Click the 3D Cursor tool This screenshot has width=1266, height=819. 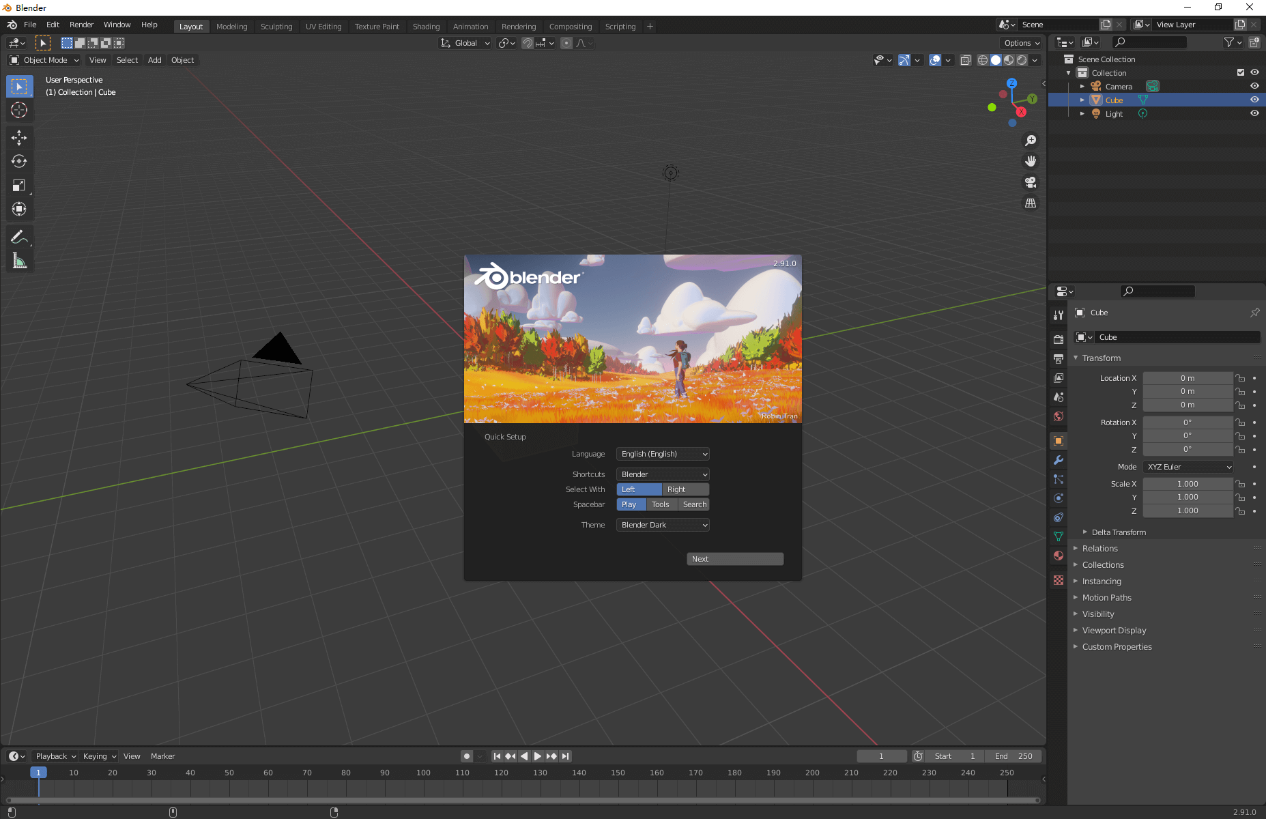(19, 110)
